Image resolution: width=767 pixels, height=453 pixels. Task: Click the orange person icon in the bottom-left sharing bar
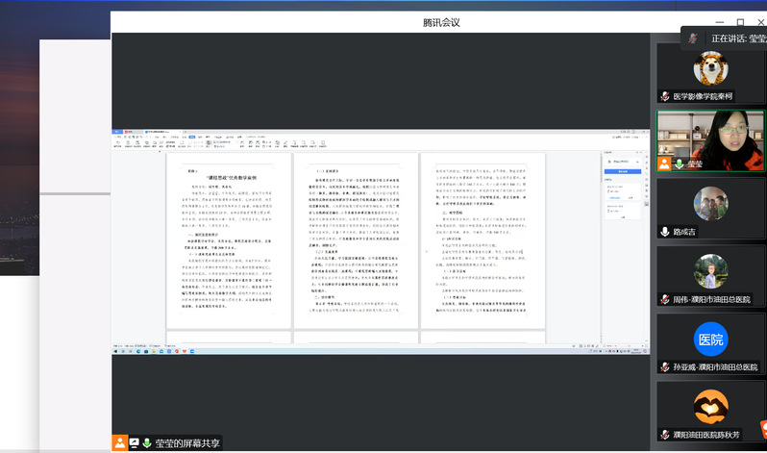pos(119,443)
